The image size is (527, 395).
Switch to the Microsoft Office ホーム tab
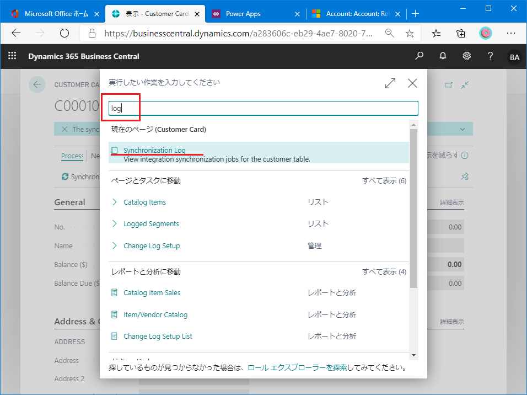tap(55, 14)
